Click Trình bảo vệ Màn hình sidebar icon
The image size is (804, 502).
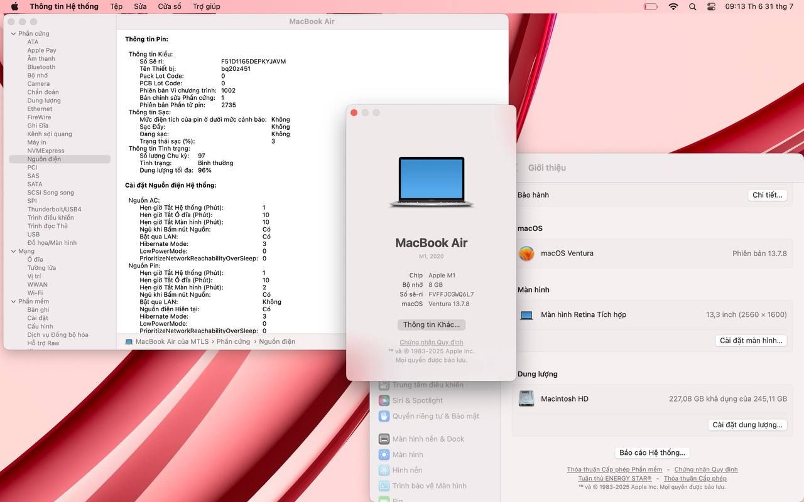(x=384, y=486)
